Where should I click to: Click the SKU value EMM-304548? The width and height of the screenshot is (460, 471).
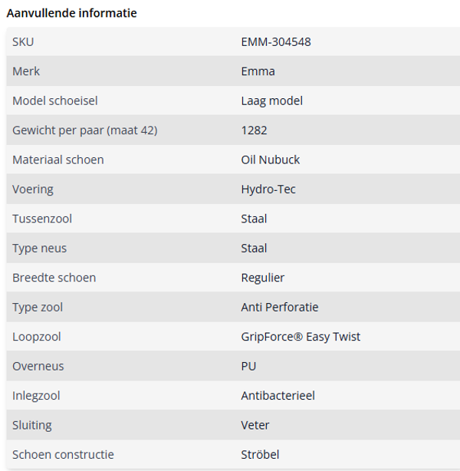tap(276, 42)
